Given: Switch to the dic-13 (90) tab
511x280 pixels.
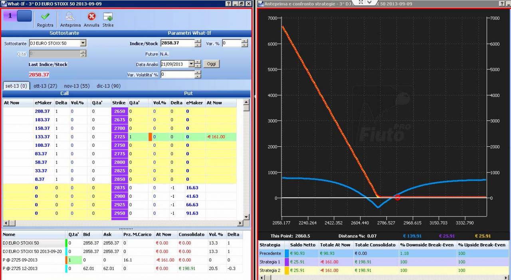Looking at the screenshot, I should pos(108,86).
